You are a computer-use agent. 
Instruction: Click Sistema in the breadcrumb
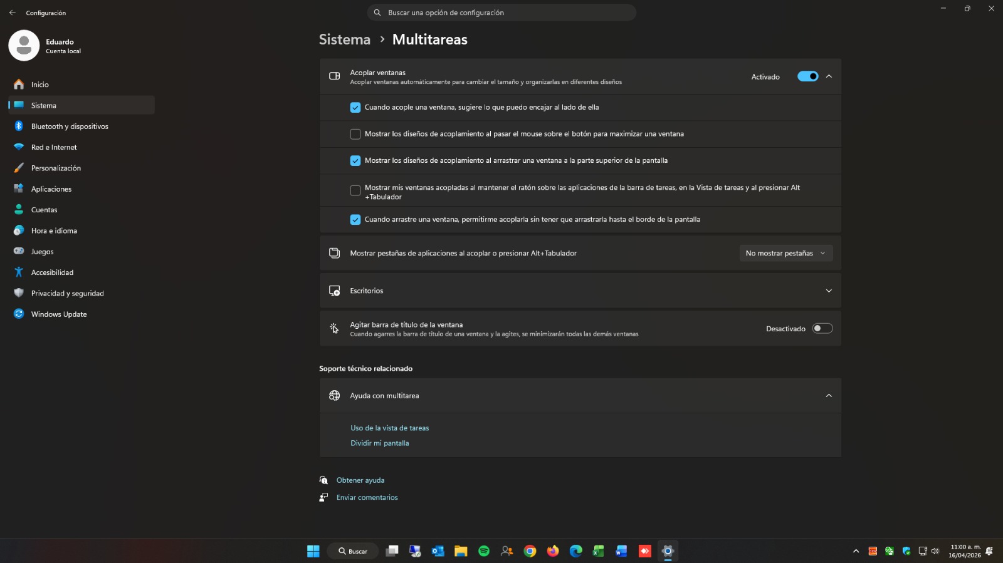pyautogui.click(x=345, y=39)
